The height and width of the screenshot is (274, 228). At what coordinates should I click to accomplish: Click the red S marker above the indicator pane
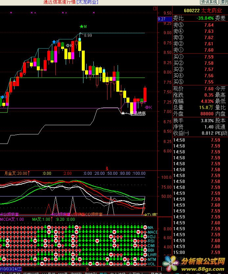pos(107,169)
